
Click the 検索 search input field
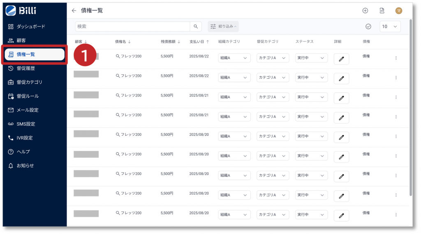click(132, 26)
